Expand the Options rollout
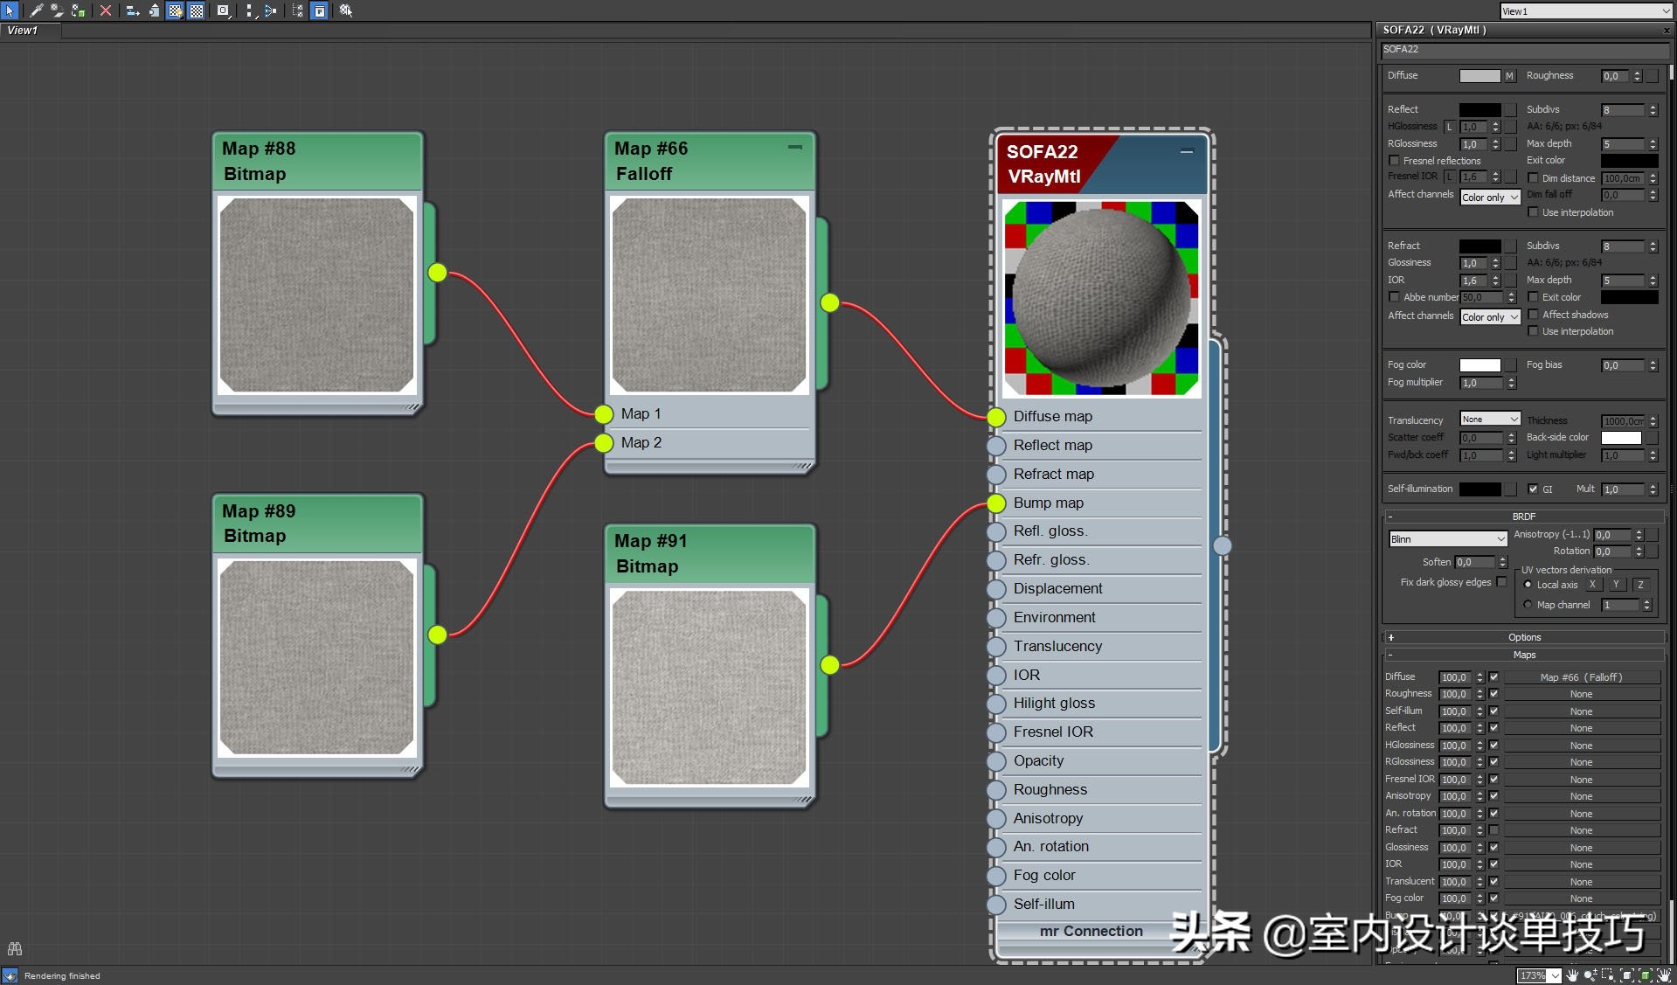This screenshot has width=1677, height=985. click(1524, 637)
